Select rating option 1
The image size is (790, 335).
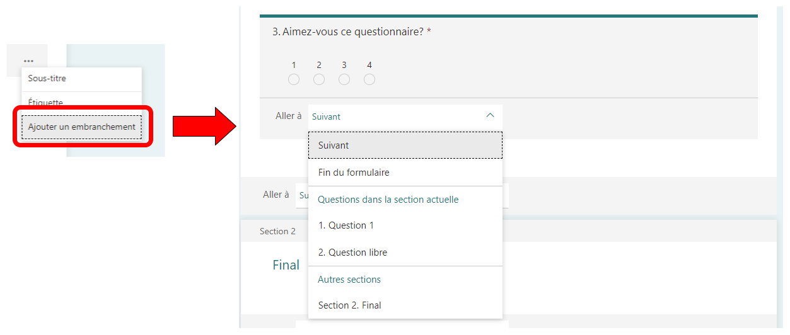click(x=294, y=79)
